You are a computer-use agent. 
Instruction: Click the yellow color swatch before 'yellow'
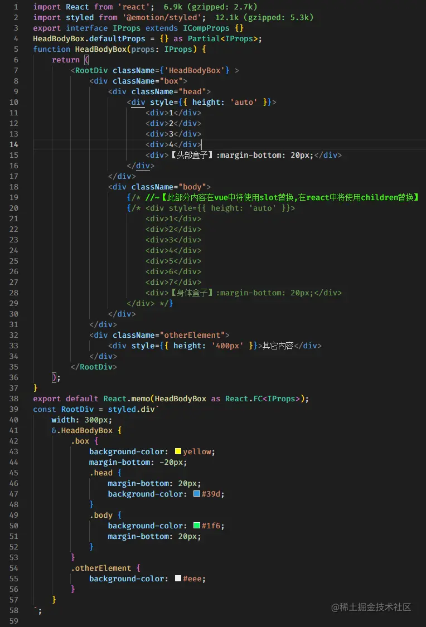click(178, 451)
